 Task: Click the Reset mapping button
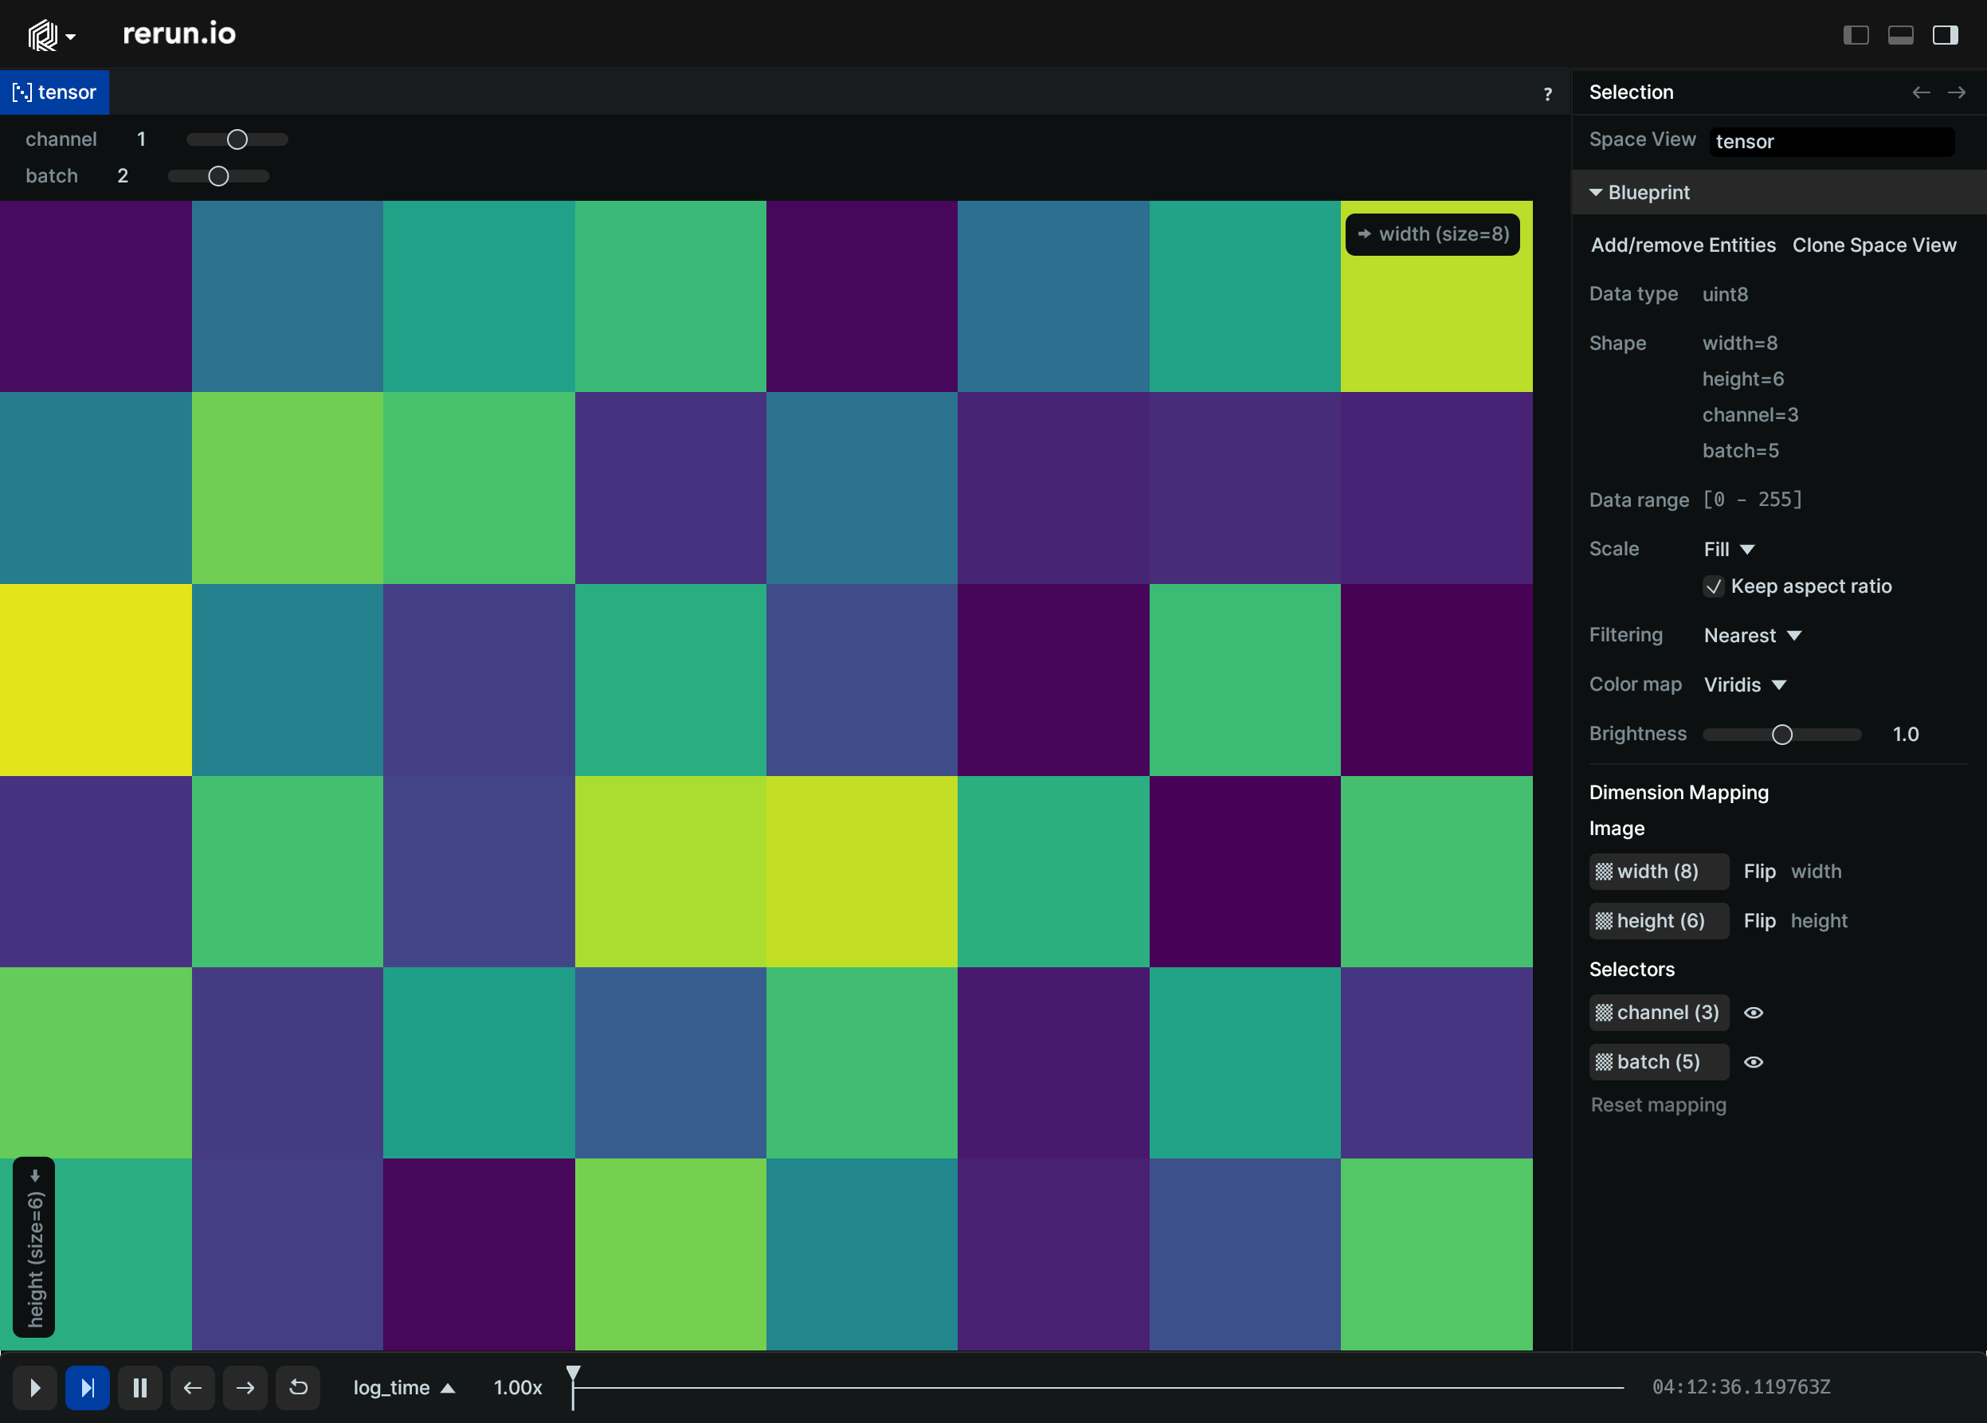(x=1657, y=1104)
